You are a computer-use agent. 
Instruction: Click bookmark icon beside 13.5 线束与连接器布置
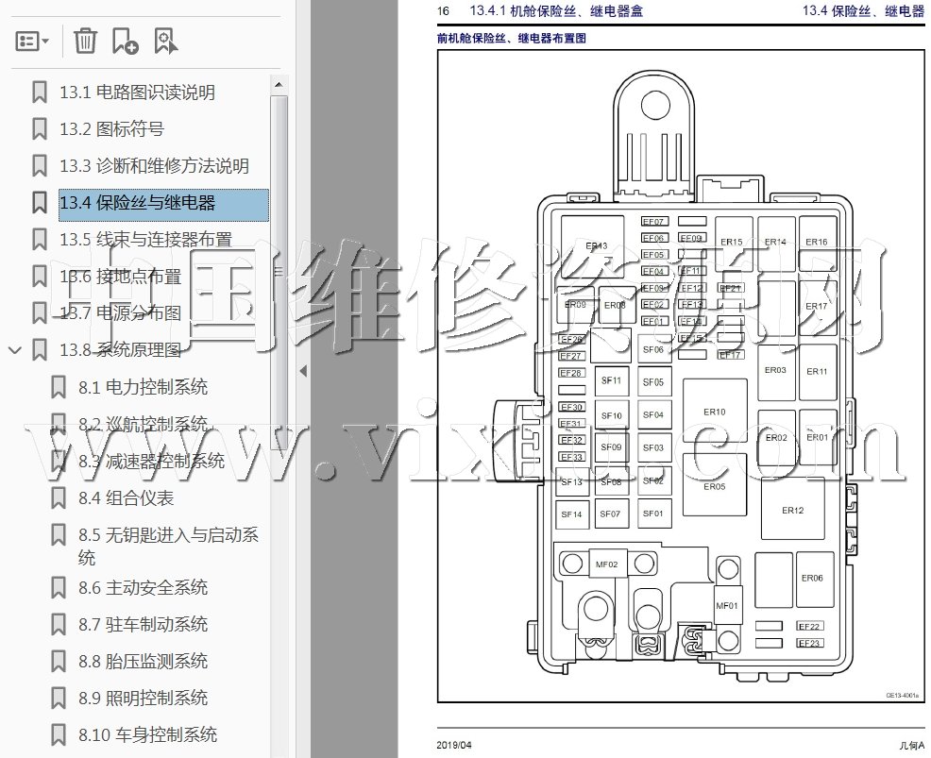[40, 240]
